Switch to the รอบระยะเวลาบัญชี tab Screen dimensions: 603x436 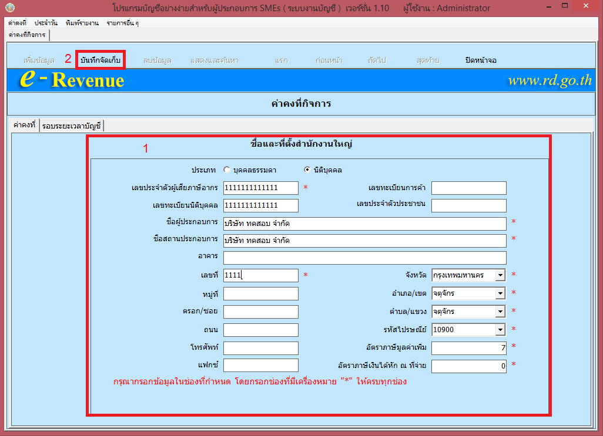(x=72, y=126)
